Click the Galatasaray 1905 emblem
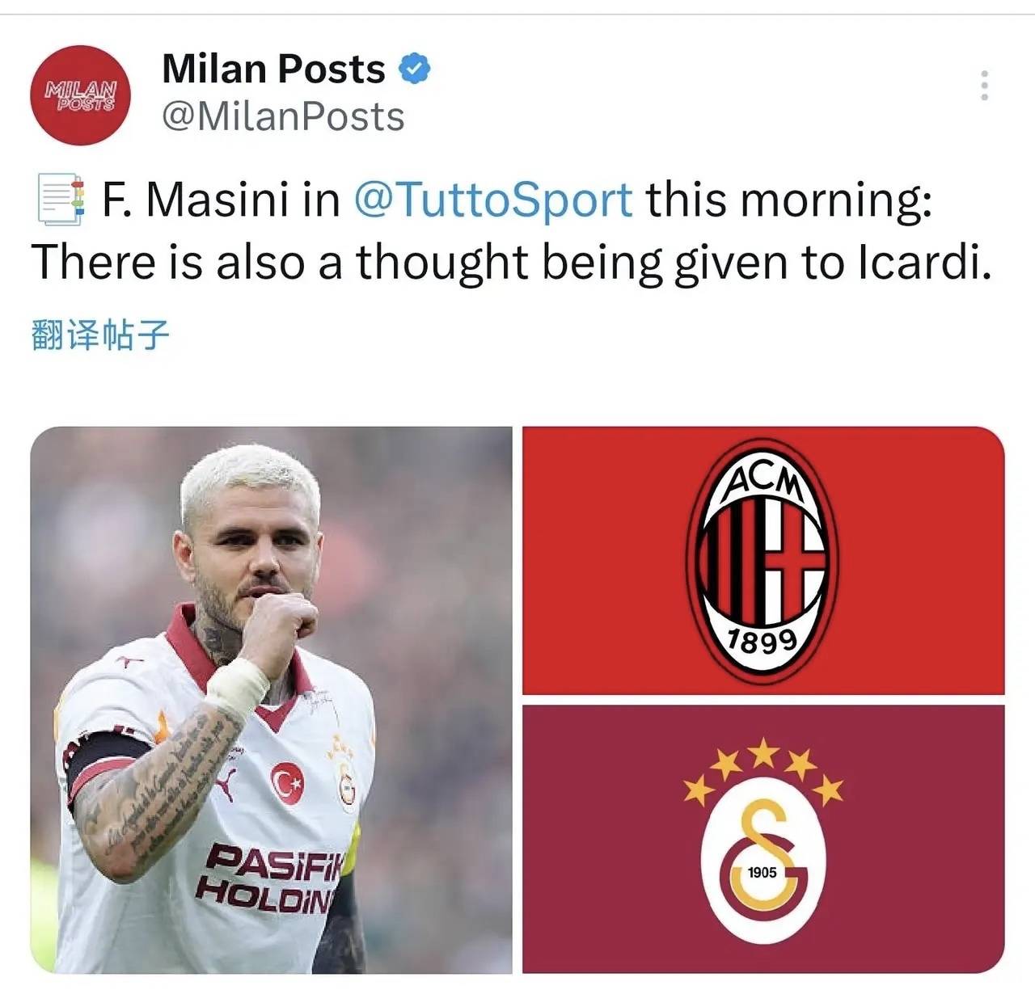The width and height of the screenshot is (1035, 994). pyautogui.click(x=763, y=872)
